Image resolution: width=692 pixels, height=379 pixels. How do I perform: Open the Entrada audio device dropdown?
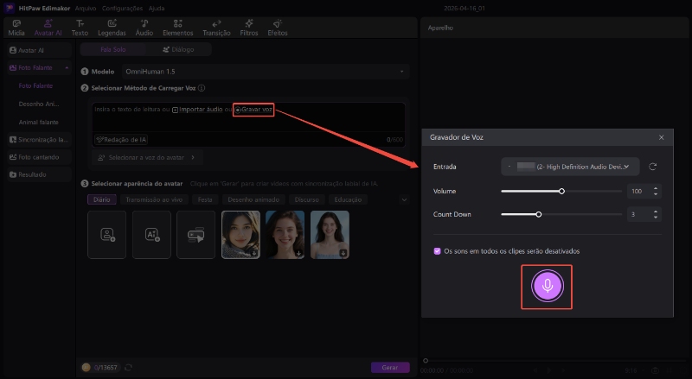[570, 166]
